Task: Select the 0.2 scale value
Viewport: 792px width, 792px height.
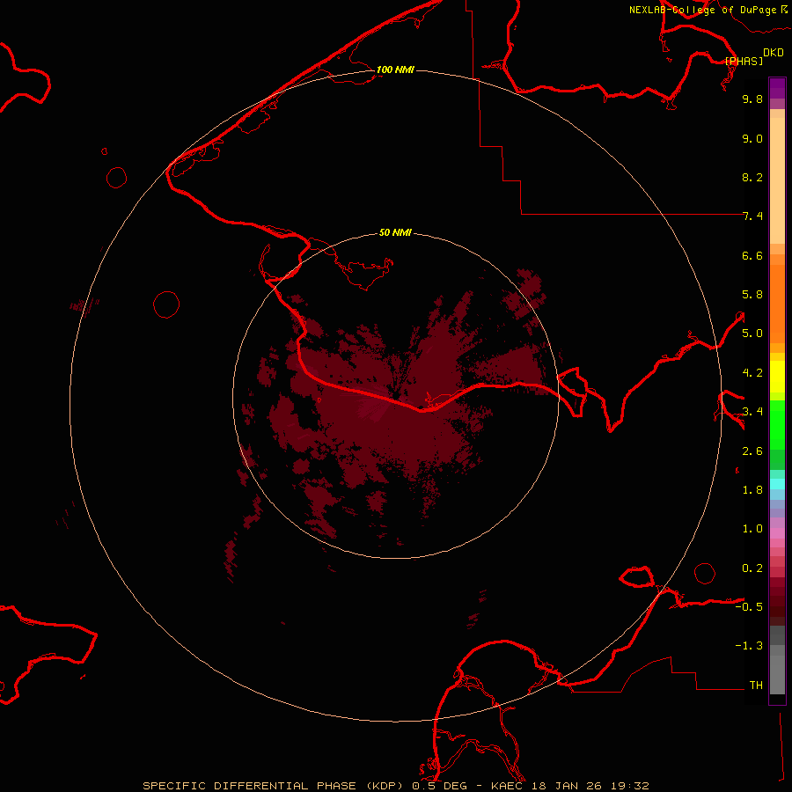Action: point(752,568)
